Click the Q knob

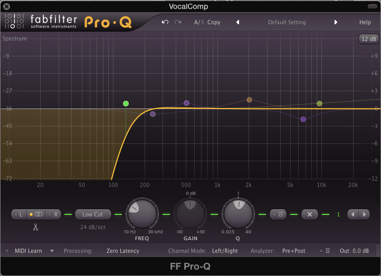click(x=238, y=214)
